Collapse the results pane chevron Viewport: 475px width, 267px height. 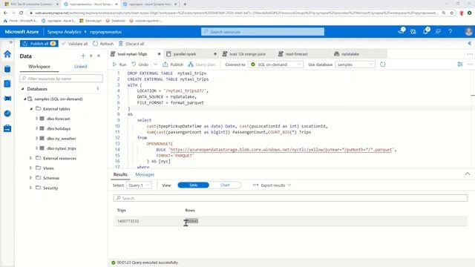click(468, 174)
